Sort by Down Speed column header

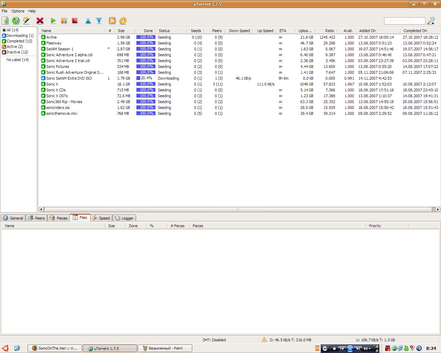tap(239, 31)
